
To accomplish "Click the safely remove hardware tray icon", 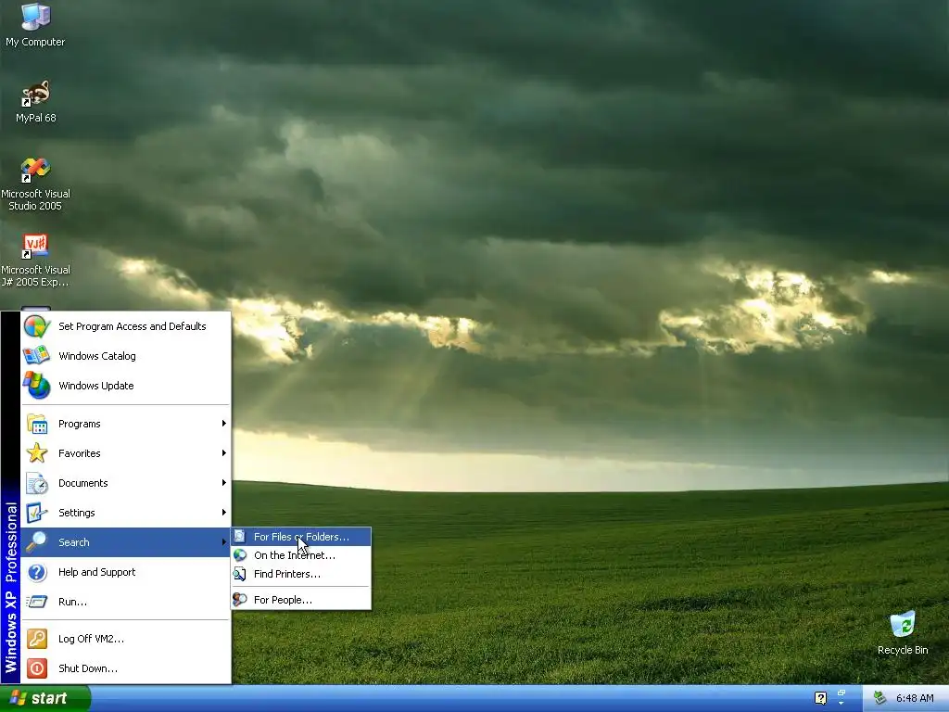I will pyautogui.click(x=880, y=698).
